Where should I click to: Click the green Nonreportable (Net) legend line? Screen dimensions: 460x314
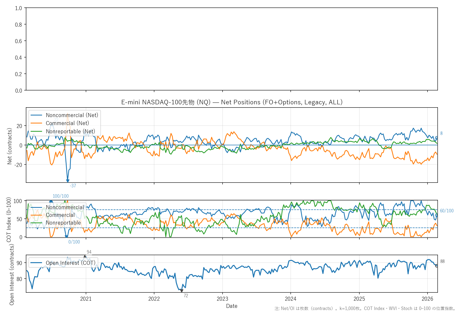point(36,131)
